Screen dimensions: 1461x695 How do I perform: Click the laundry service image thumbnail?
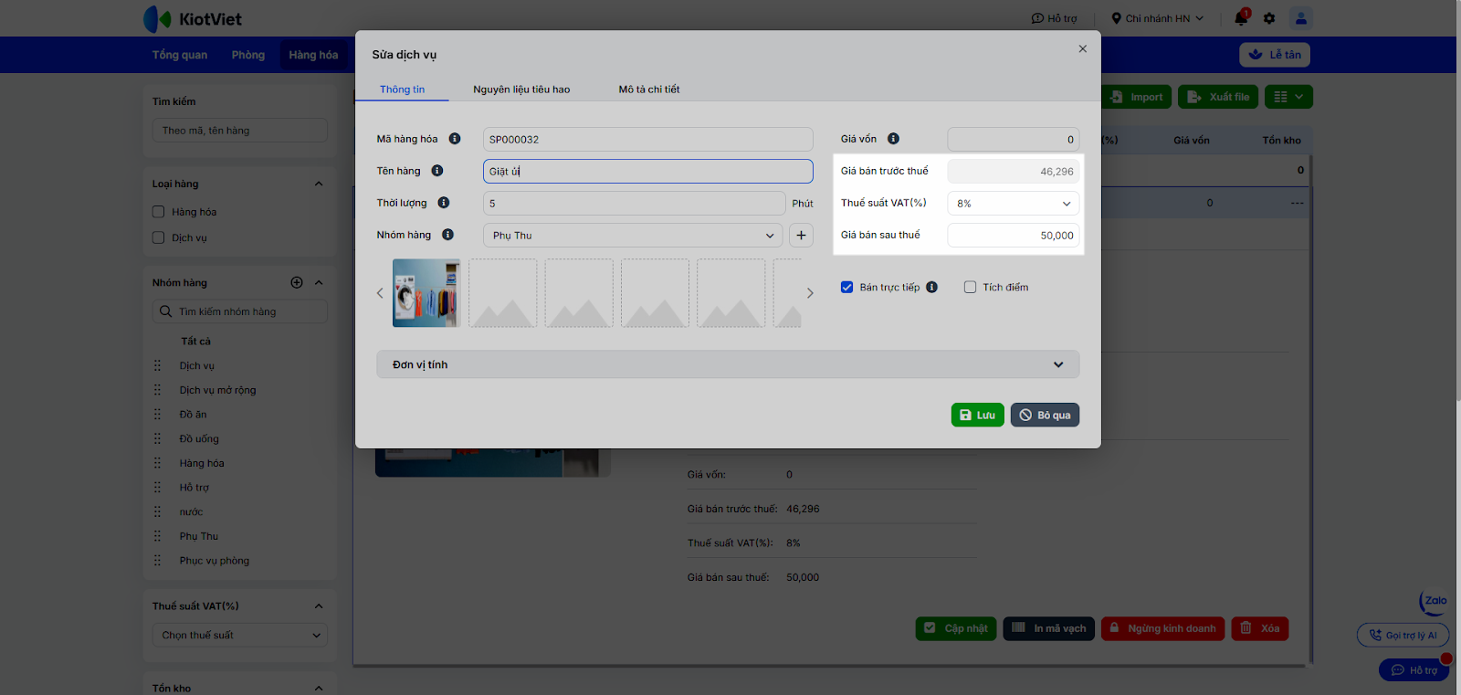click(x=426, y=293)
